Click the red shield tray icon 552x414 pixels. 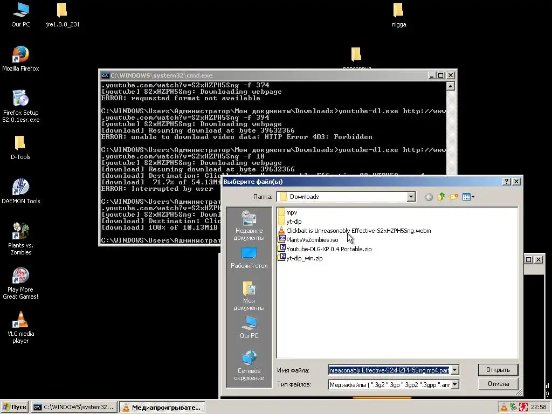tap(523, 407)
